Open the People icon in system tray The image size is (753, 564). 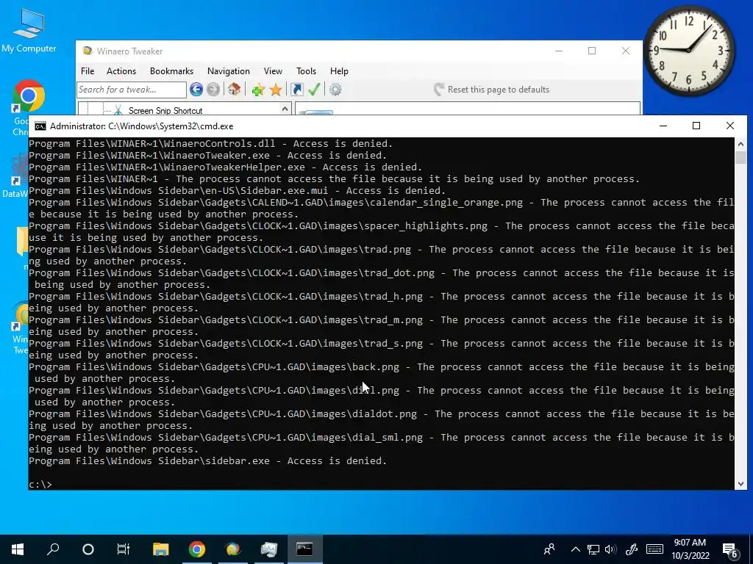[x=549, y=549]
